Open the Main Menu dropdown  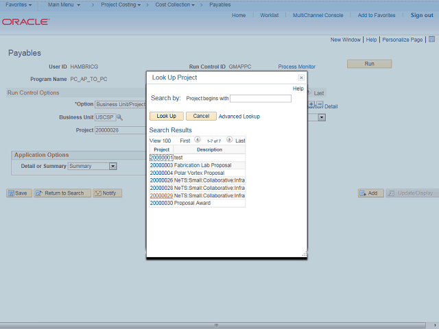pos(63,5)
